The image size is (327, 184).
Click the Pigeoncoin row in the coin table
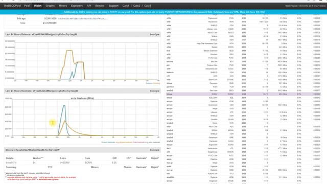(243, 18)
